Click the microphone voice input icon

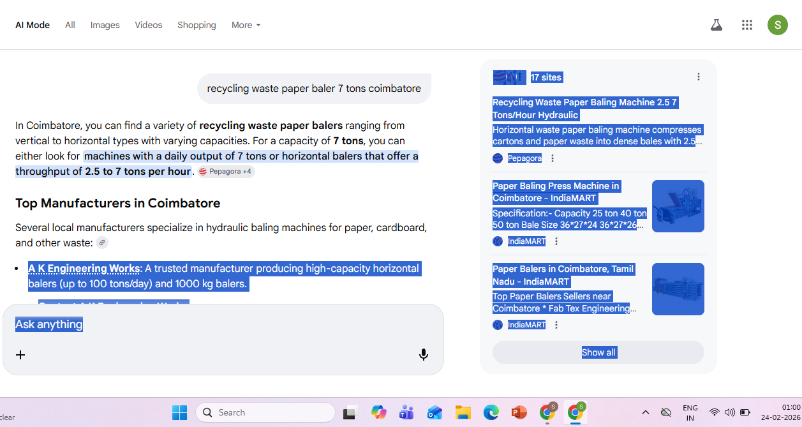click(x=424, y=355)
